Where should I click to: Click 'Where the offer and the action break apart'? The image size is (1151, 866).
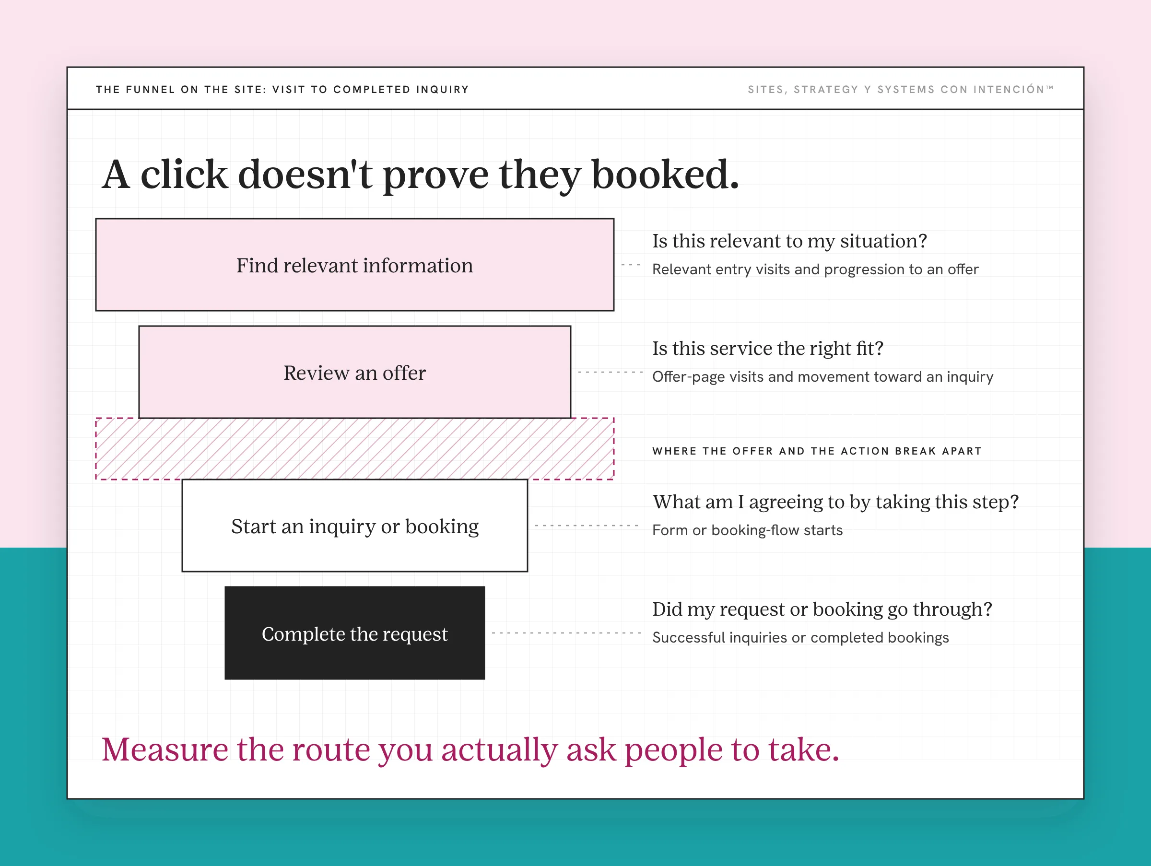(817, 451)
